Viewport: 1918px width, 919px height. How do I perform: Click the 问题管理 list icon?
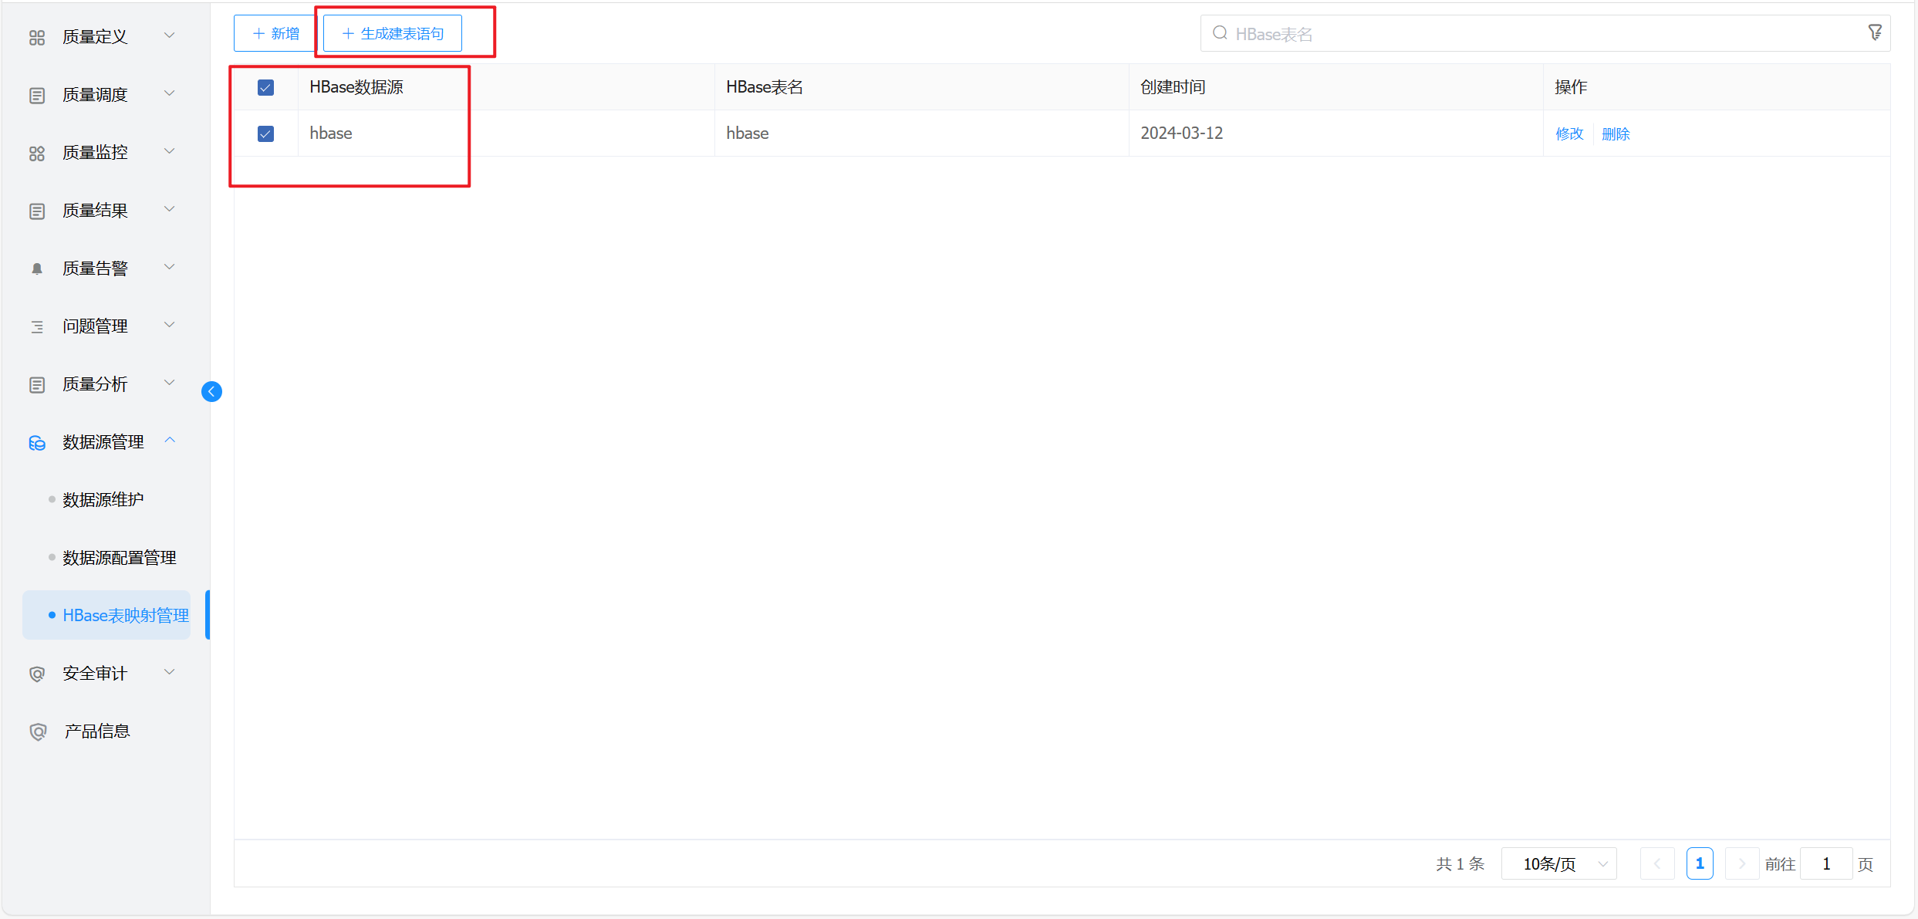37,326
